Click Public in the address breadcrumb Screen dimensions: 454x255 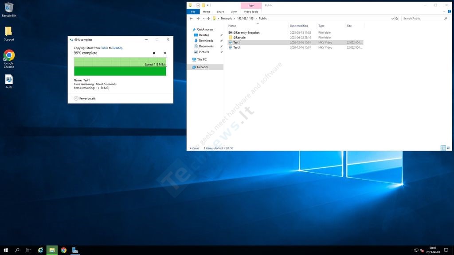point(262,19)
